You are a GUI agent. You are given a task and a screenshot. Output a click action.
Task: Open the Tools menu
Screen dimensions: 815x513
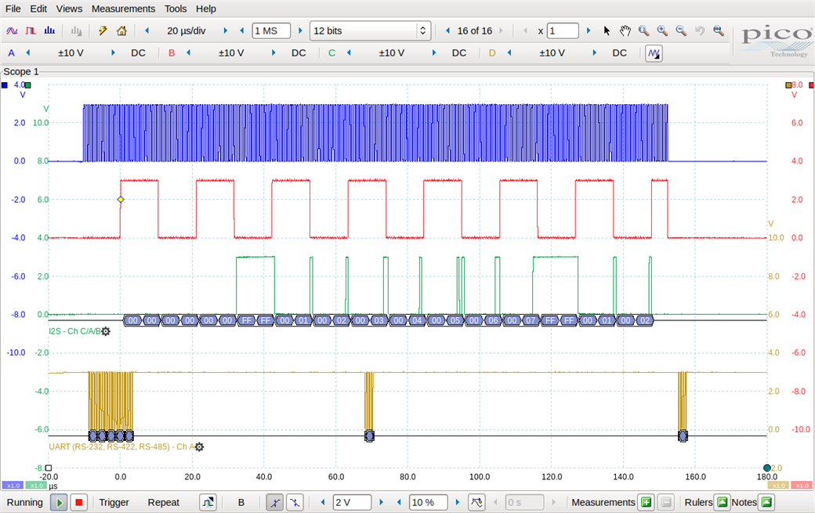click(x=176, y=9)
